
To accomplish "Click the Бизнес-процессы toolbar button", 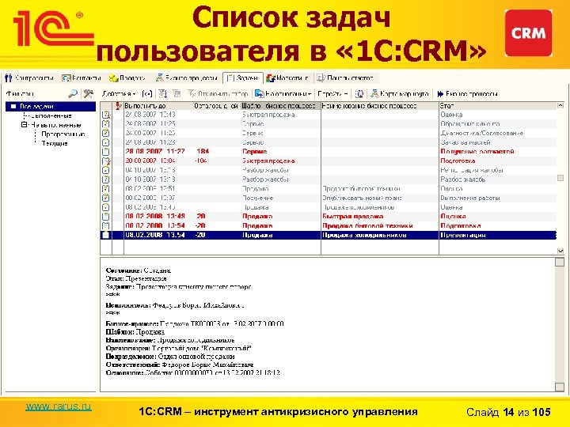I will point(468,93).
